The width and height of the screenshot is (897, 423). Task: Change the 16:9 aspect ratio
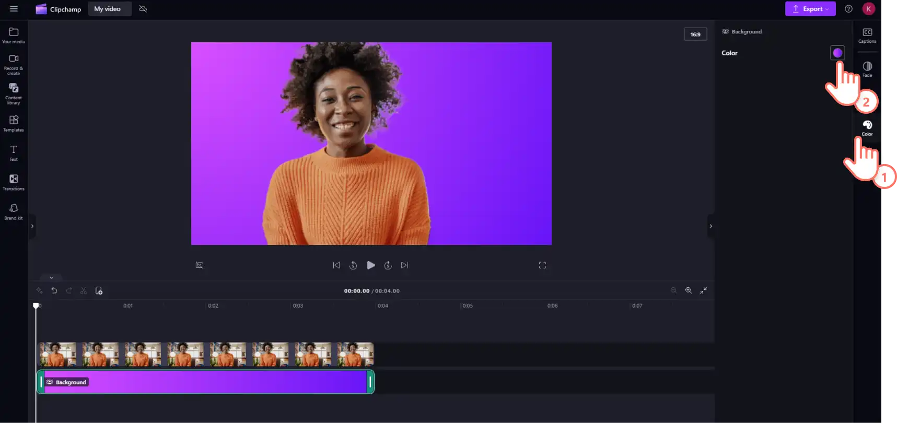point(695,34)
